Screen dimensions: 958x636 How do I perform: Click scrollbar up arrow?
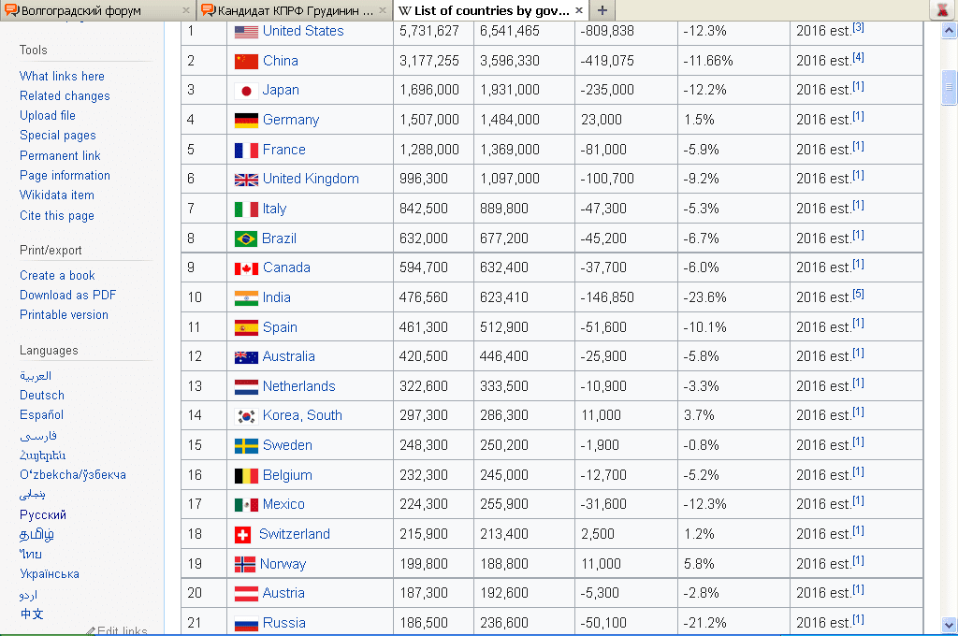tap(949, 30)
